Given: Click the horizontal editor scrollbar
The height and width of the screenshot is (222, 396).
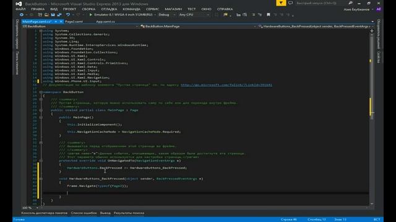Looking at the screenshot, I should (x=204, y=208).
